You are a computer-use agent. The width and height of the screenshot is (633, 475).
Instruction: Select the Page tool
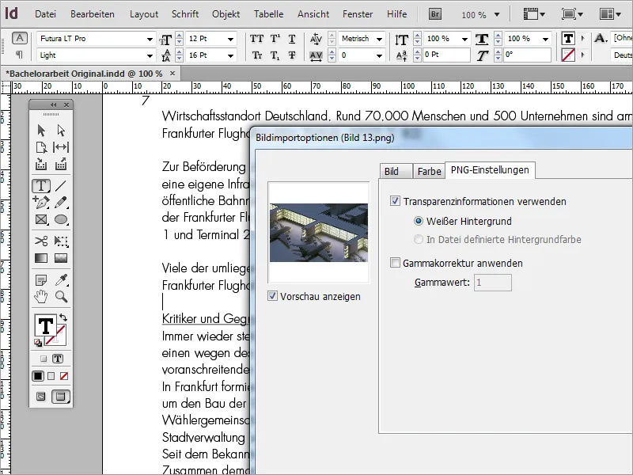point(41,147)
